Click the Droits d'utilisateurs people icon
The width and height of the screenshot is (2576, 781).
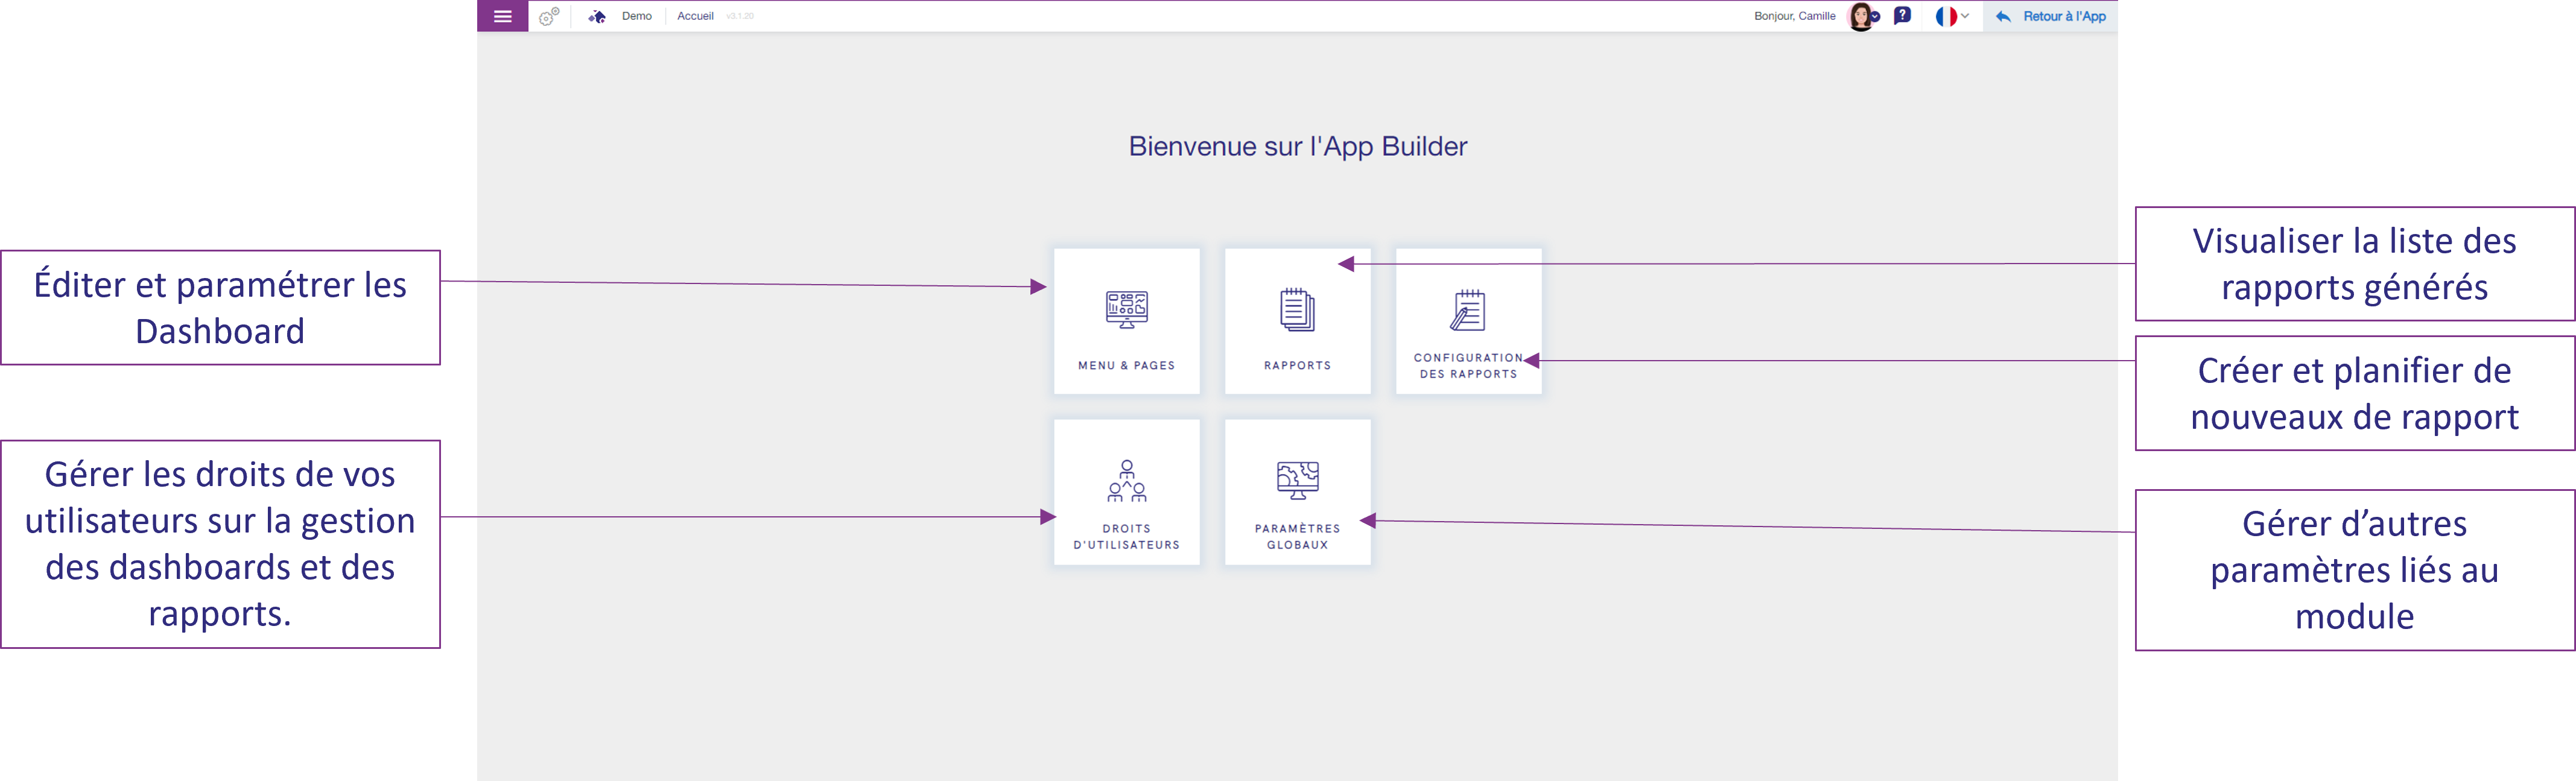(x=1126, y=480)
